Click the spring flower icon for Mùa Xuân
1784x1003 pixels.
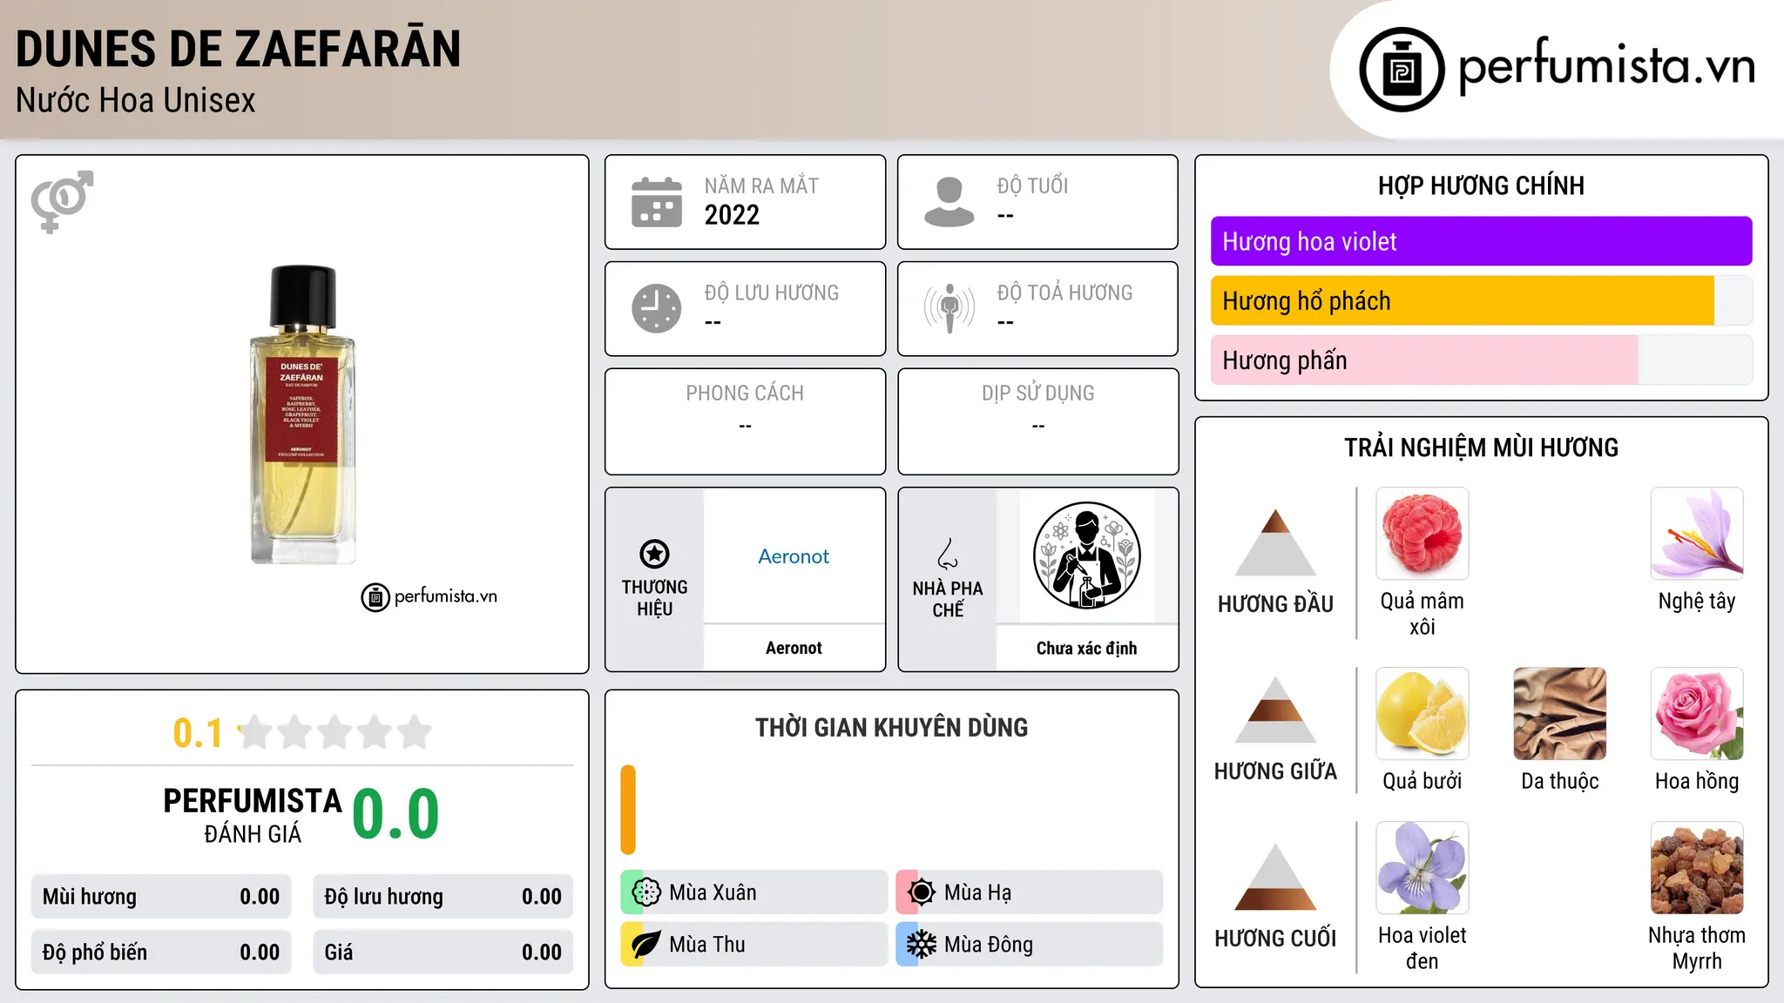pyautogui.click(x=646, y=892)
